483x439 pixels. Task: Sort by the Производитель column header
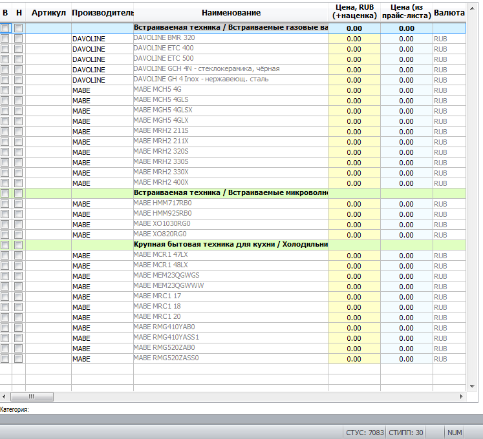pos(102,13)
